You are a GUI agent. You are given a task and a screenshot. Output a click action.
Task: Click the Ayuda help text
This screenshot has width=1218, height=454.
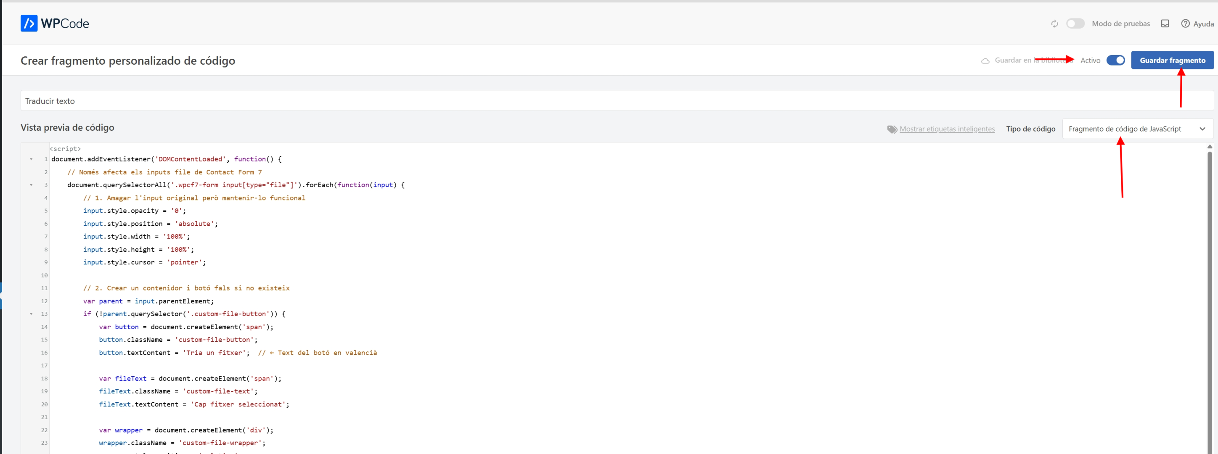pyautogui.click(x=1203, y=24)
